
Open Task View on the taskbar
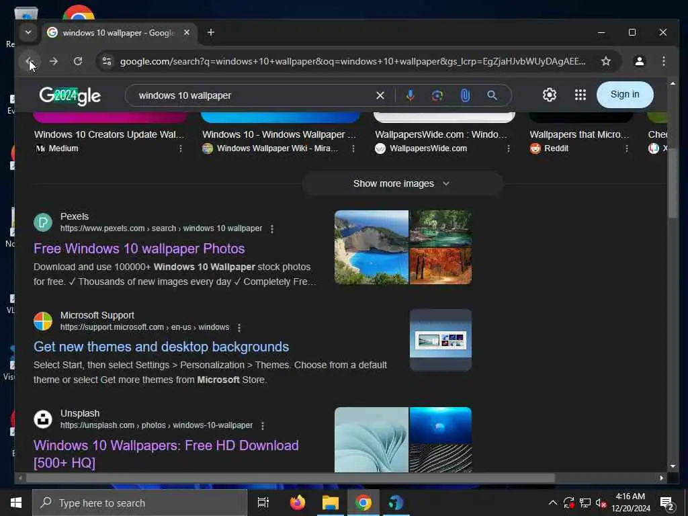(263, 503)
